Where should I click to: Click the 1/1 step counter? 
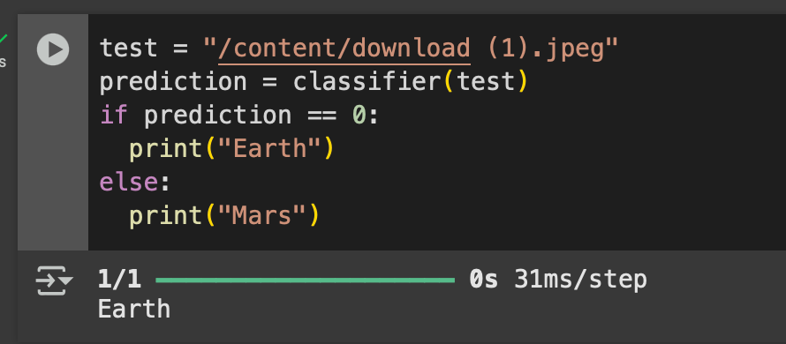tap(119, 280)
